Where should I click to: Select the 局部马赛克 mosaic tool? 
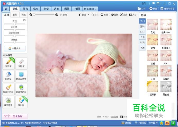(x=21, y=76)
